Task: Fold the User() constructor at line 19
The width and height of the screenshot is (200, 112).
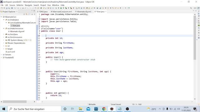Action: pos(40,57)
